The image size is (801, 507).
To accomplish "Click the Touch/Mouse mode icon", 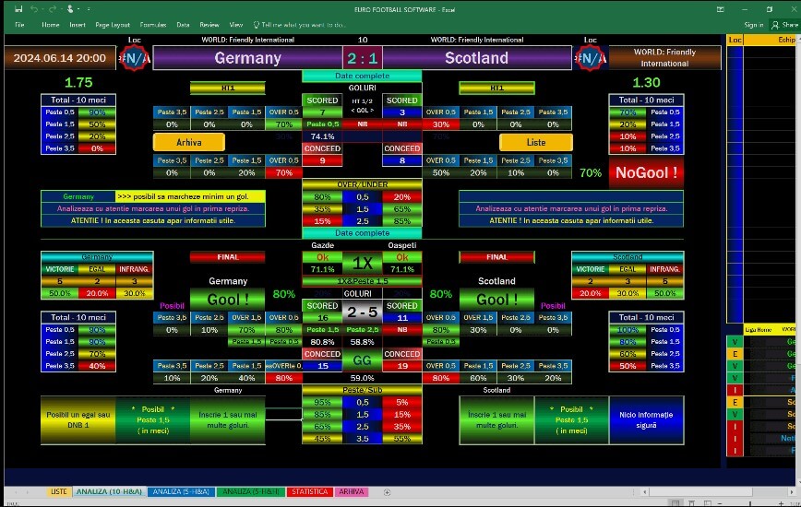I will pos(70,9).
